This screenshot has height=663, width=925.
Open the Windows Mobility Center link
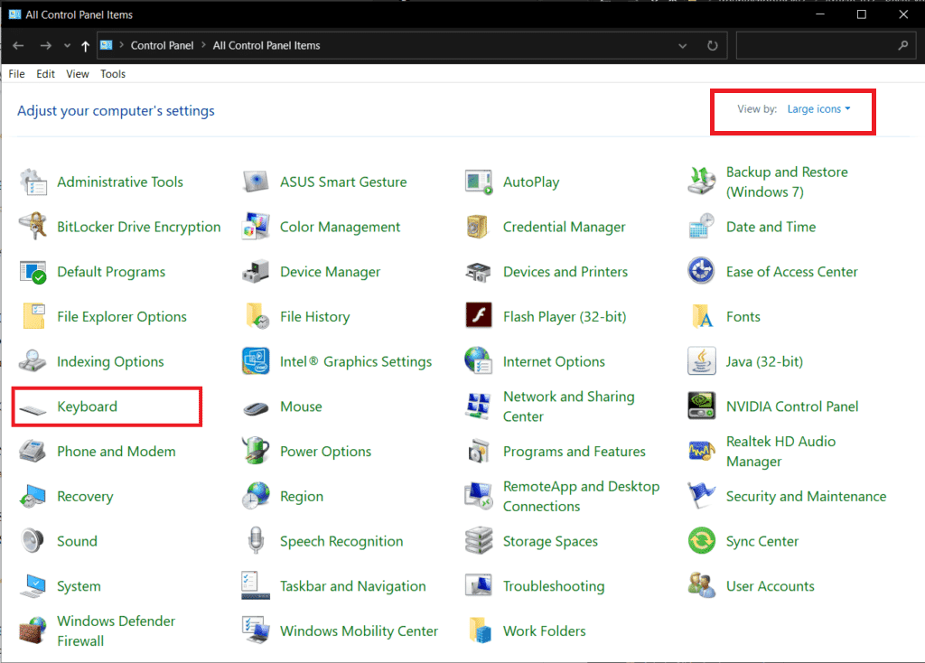(x=359, y=630)
